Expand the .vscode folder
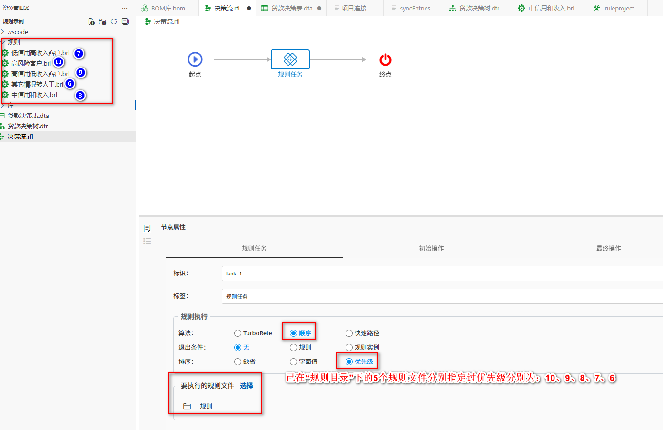Viewport: 663px width, 430px height. pos(3,32)
